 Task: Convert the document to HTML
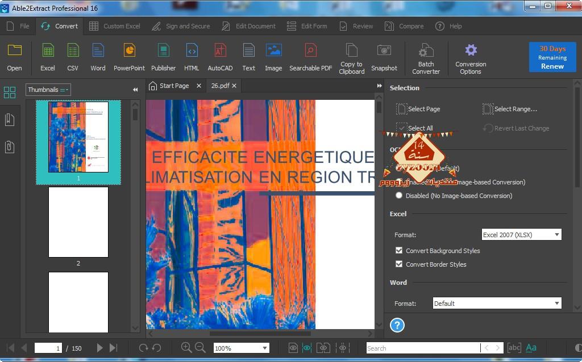pyautogui.click(x=192, y=57)
